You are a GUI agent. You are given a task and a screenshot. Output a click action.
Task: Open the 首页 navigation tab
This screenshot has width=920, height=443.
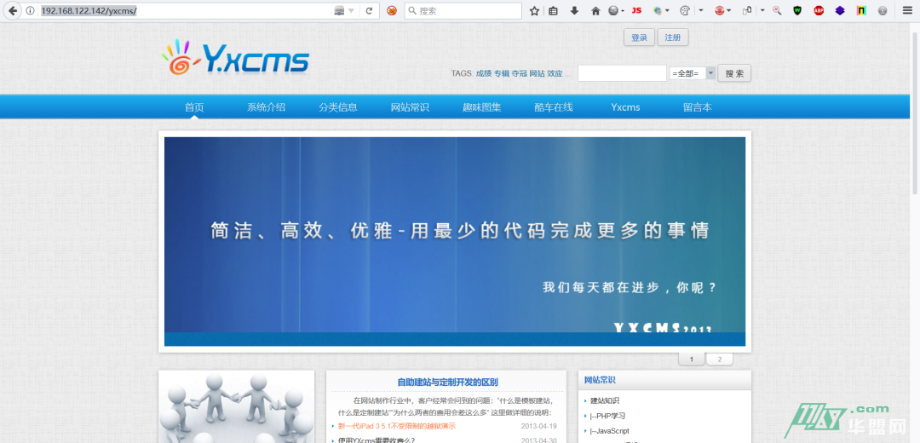coord(194,107)
